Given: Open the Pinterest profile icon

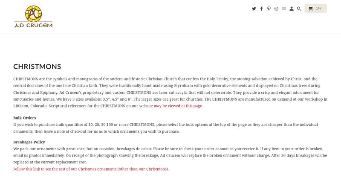Looking at the screenshot, I should 269,9.
